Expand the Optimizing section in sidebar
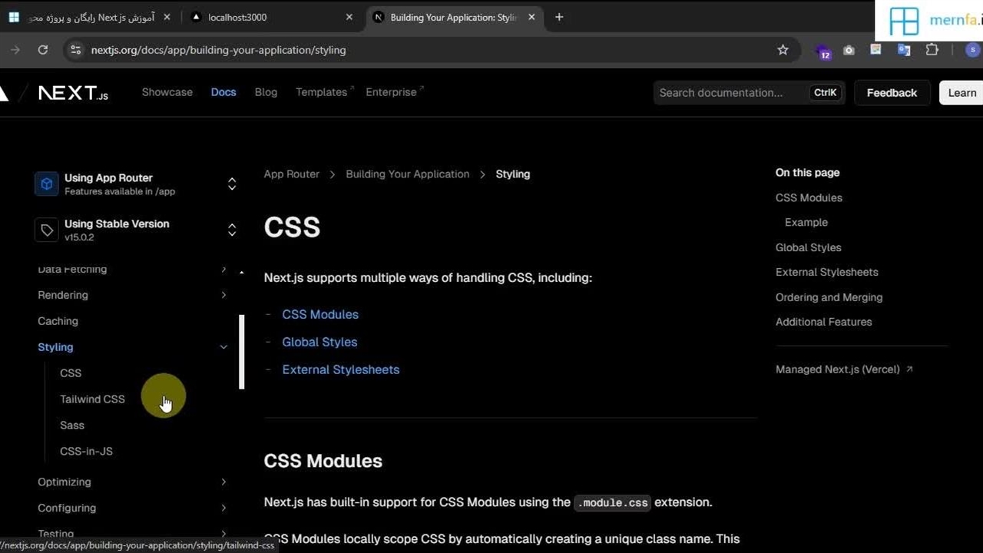983x553 pixels. click(223, 482)
